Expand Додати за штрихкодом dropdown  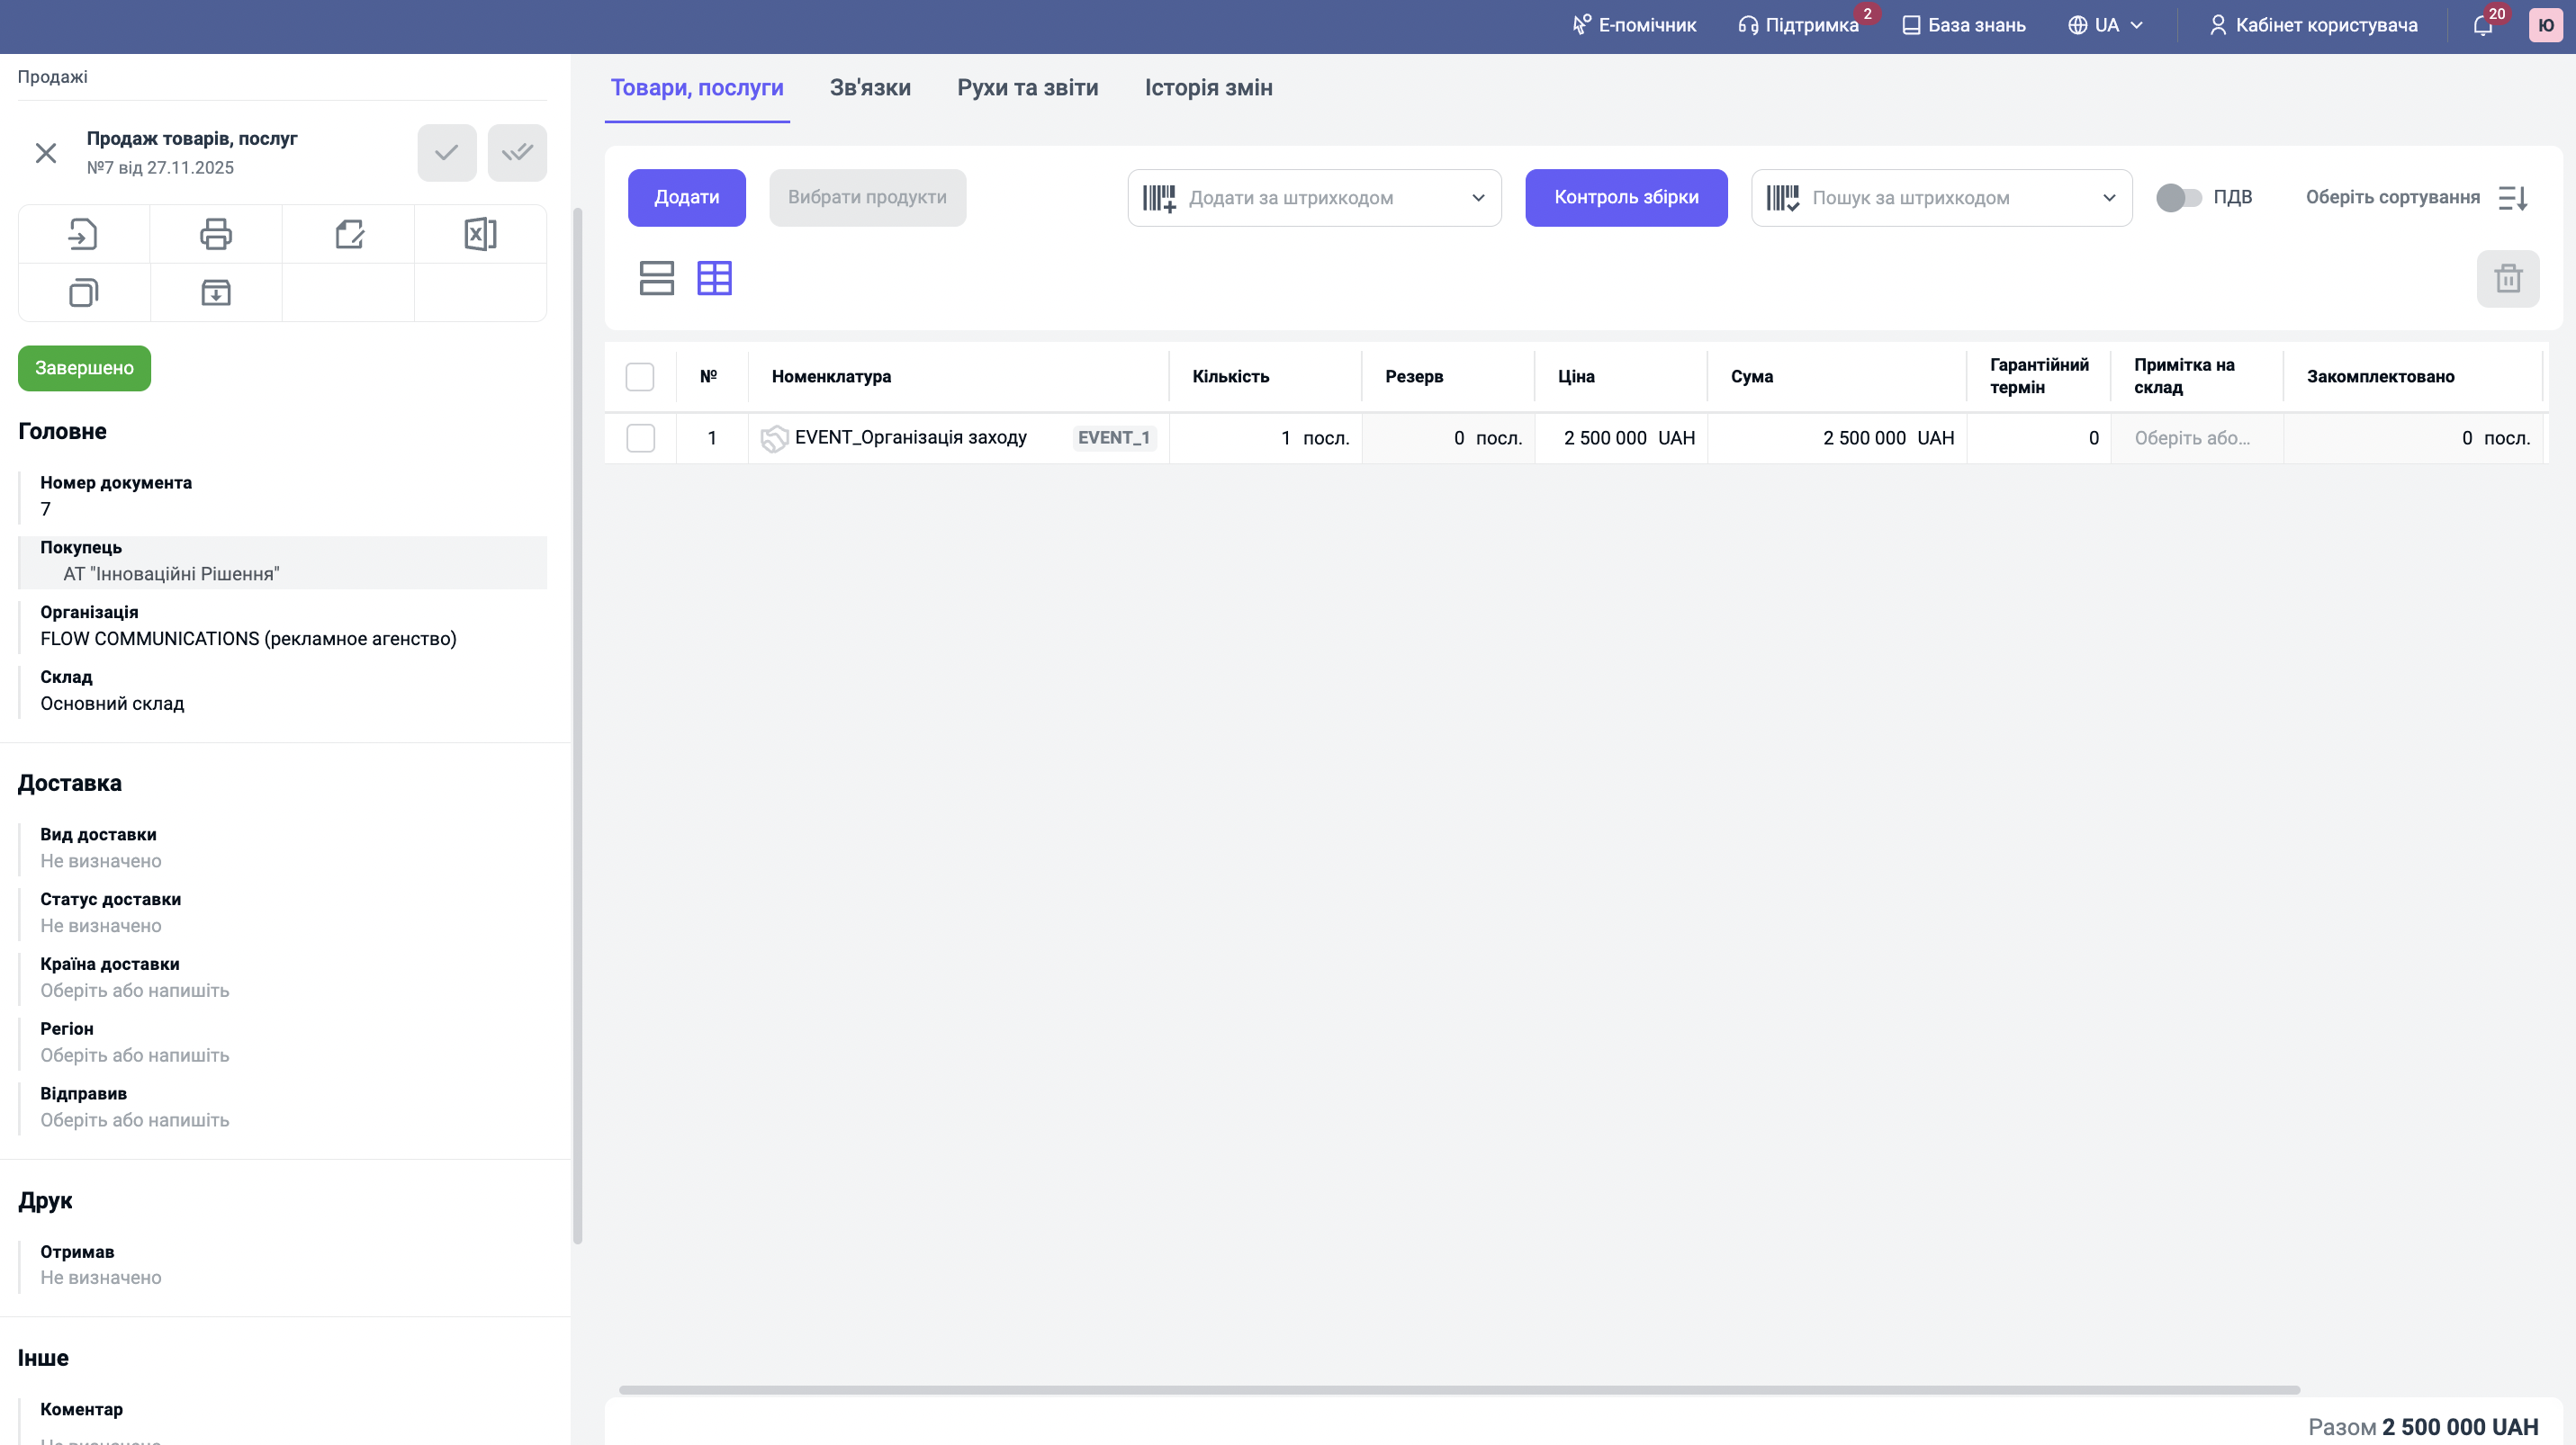point(1477,198)
